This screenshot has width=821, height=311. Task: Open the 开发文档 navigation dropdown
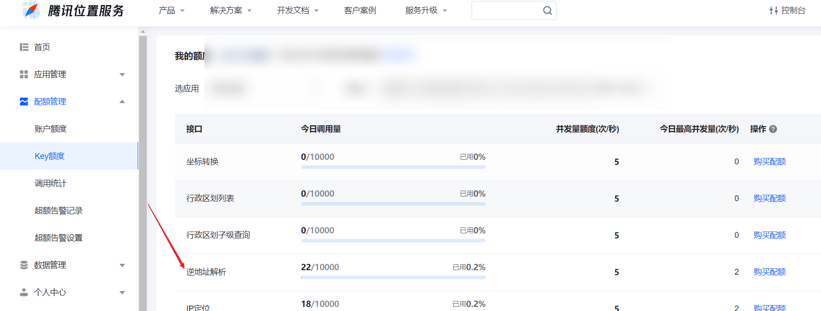pos(298,10)
